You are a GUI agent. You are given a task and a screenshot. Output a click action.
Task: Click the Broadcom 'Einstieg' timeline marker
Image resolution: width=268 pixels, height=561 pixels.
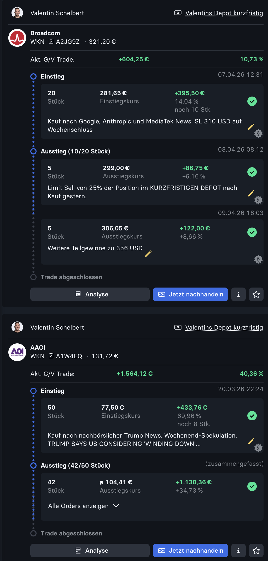(x=33, y=76)
